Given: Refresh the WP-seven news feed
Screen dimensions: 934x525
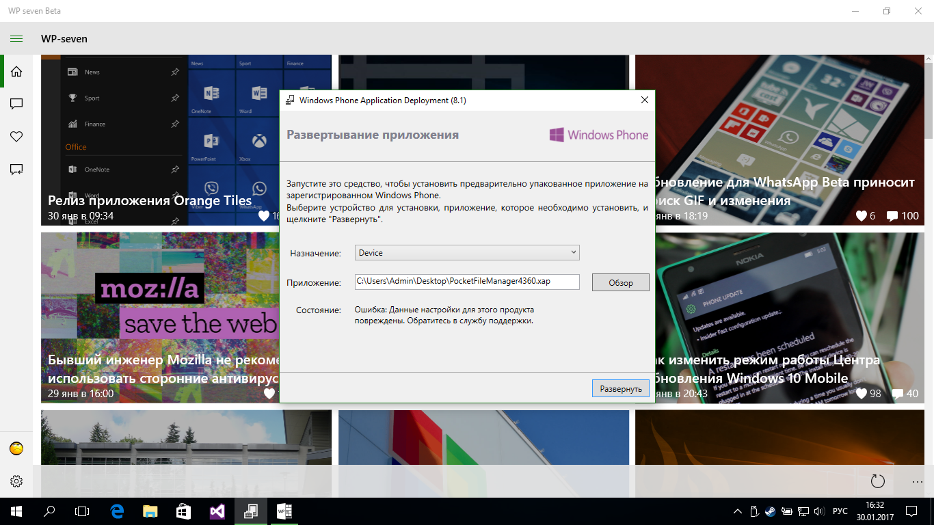Looking at the screenshot, I should coord(878,481).
